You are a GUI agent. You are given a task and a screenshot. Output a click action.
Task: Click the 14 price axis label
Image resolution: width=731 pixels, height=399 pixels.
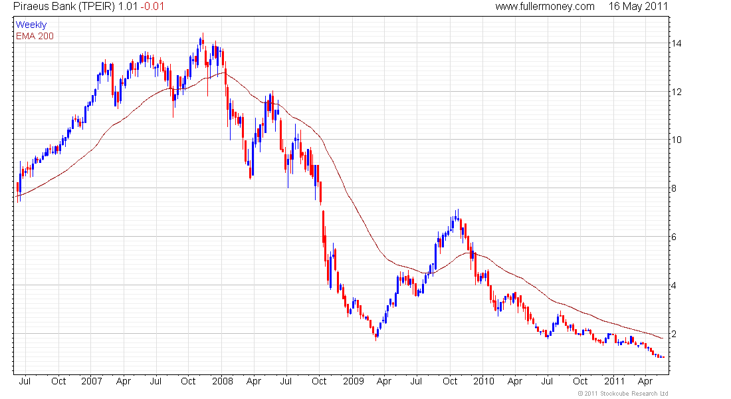tap(676, 43)
